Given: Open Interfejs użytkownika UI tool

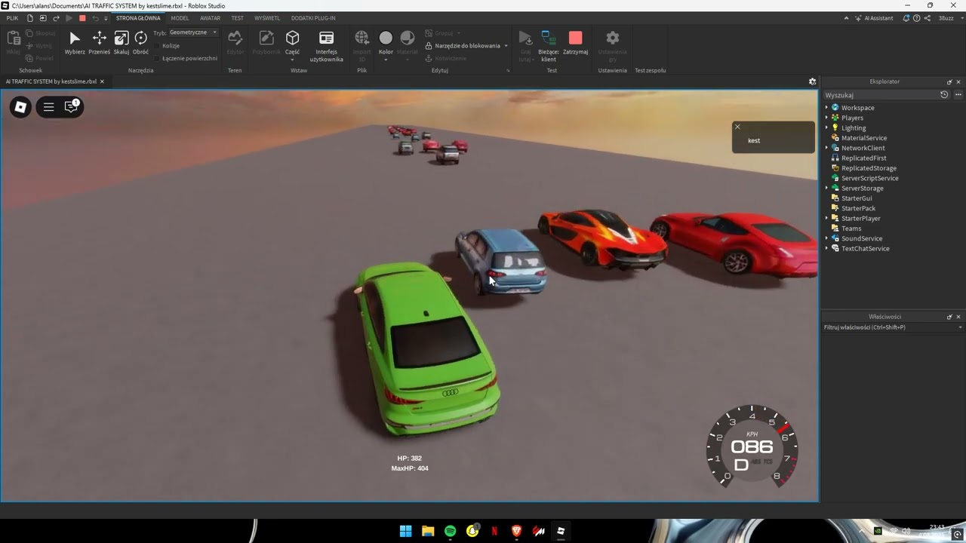Looking at the screenshot, I should click(326, 46).
